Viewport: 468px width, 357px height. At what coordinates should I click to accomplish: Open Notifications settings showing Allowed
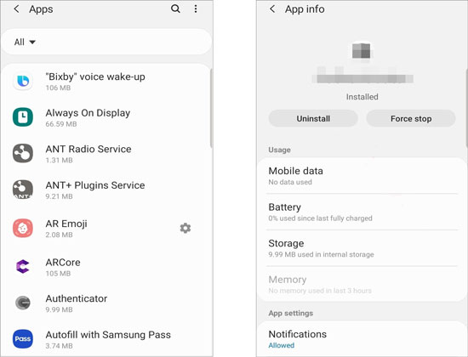[362, 340]
